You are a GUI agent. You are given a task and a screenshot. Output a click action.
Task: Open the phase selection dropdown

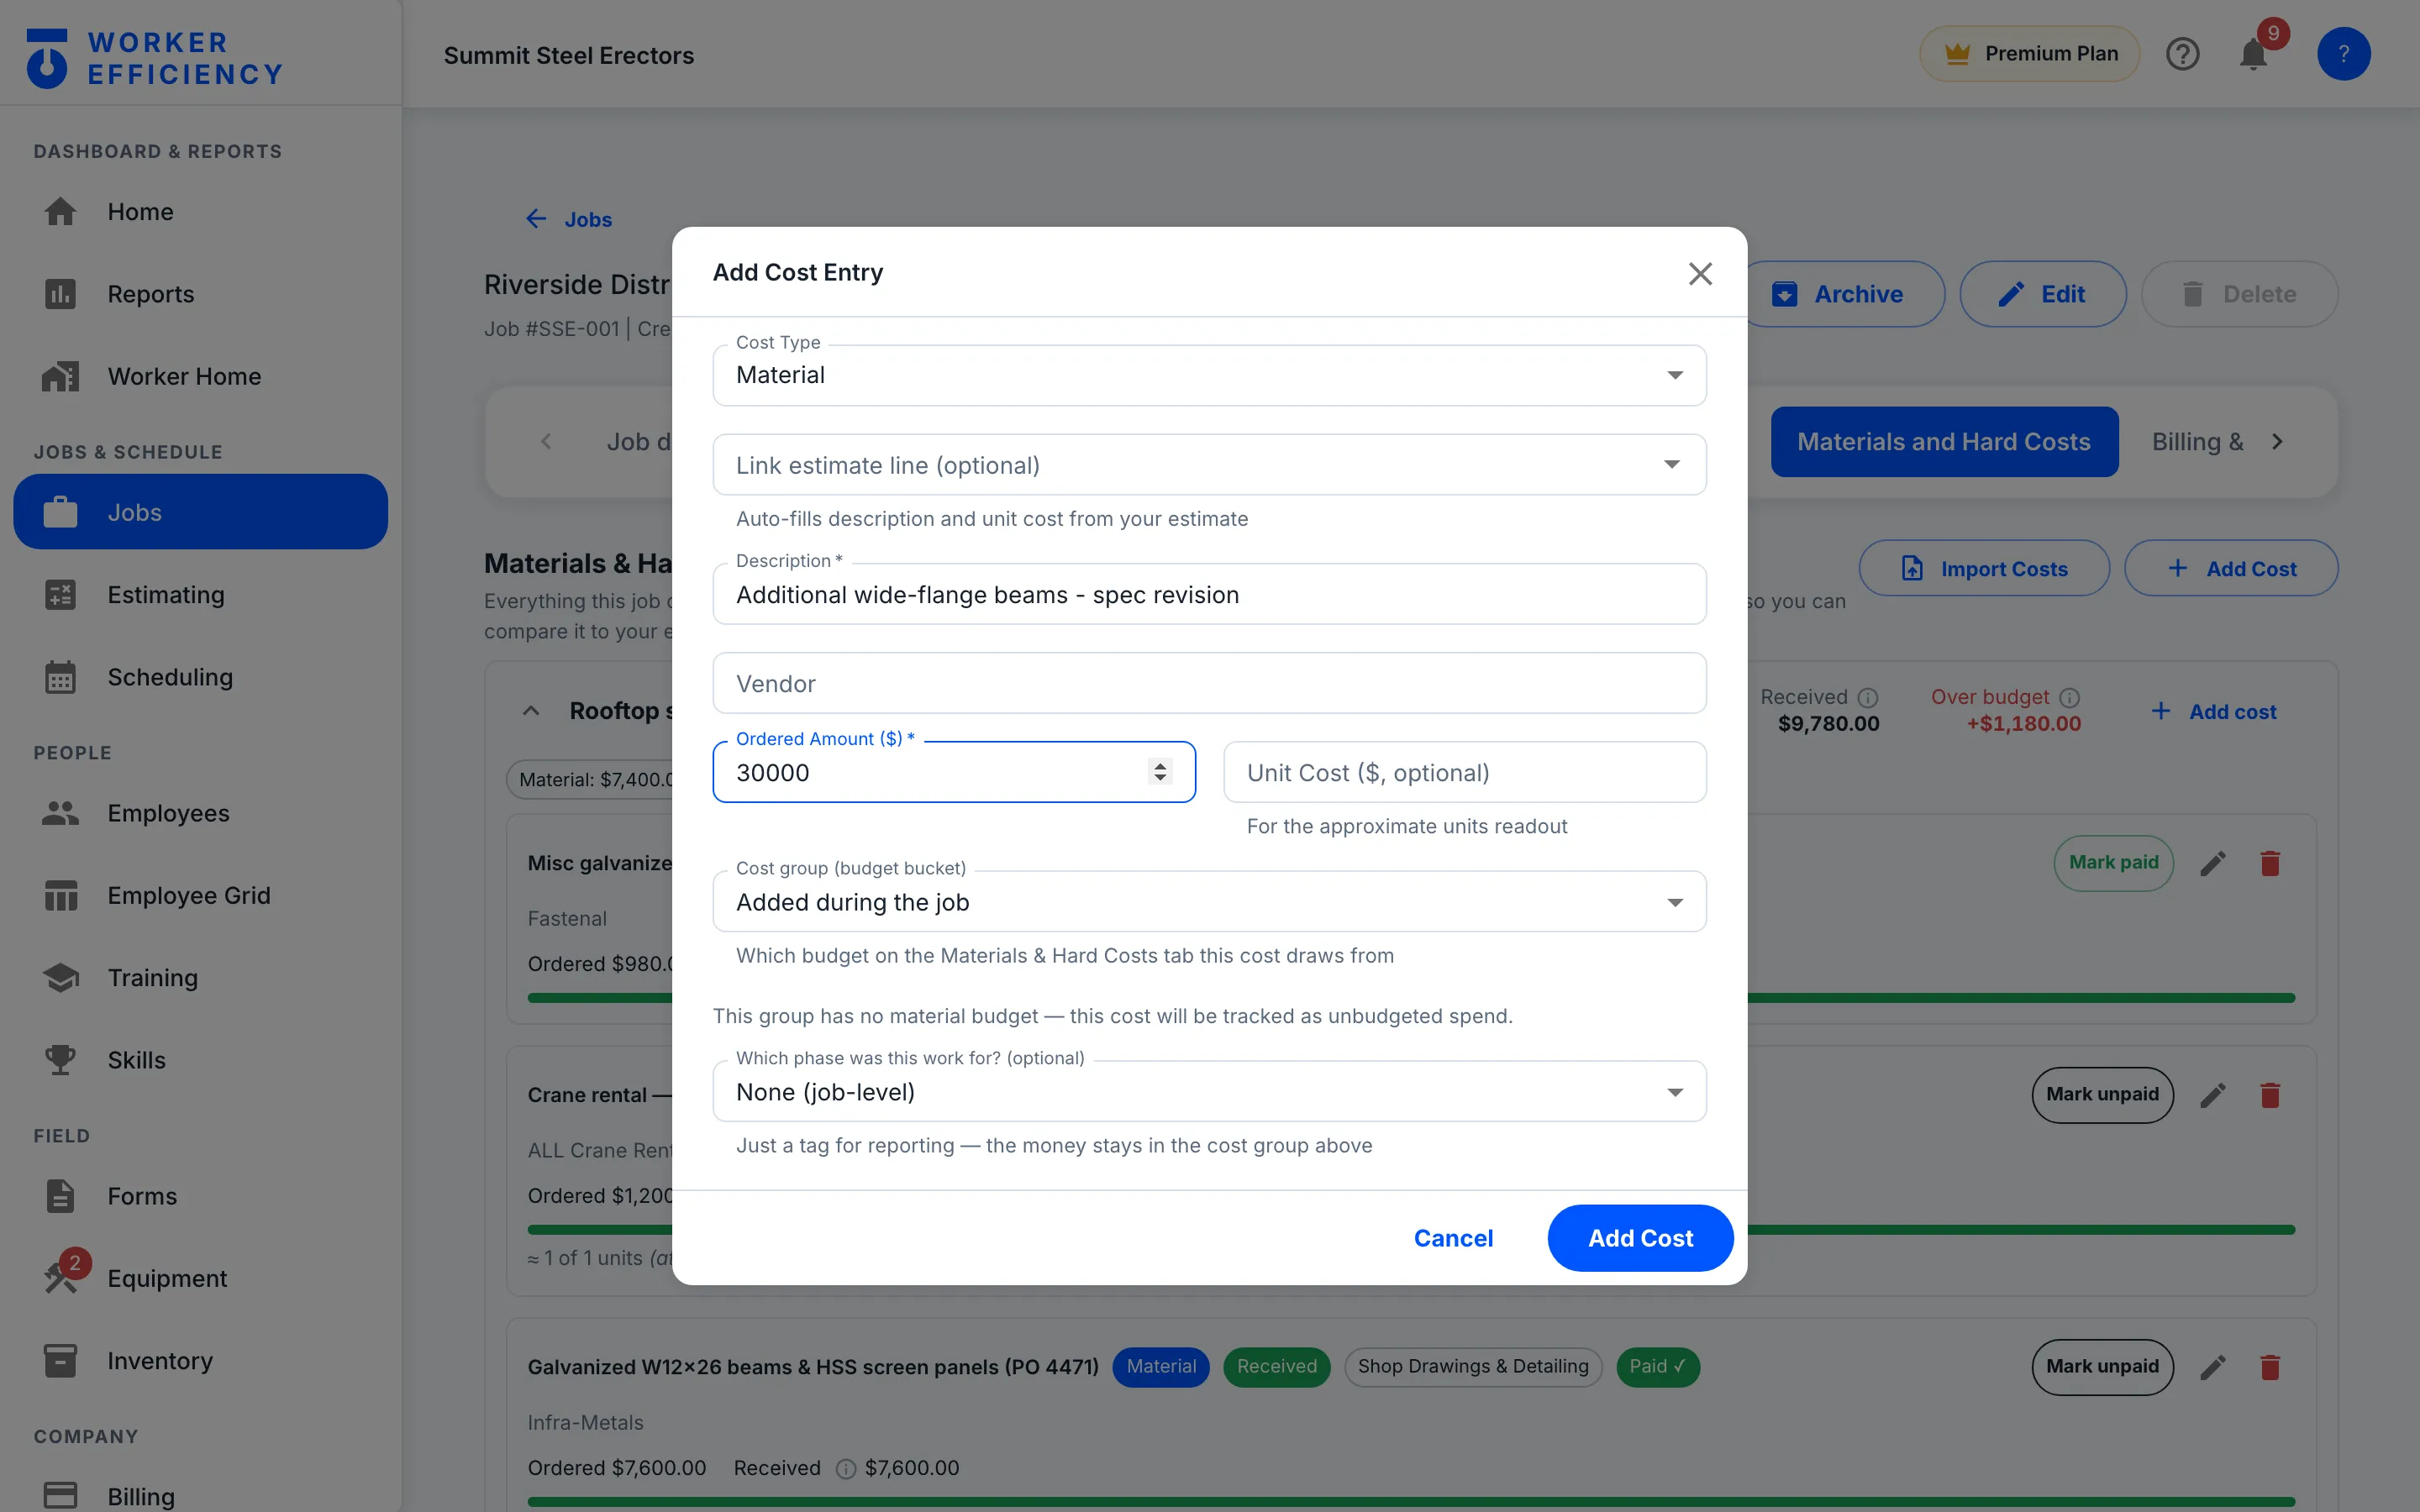pyautogui.click(x=1209, y=1092)
